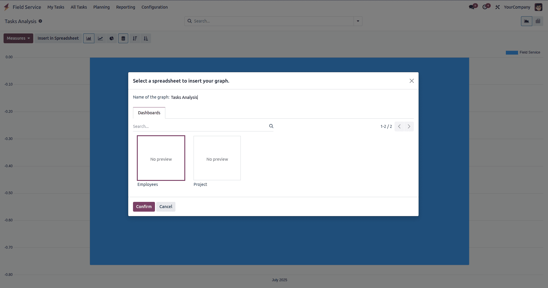Screen dimensions: 548x288
Task: Click the Field Service app title
Action: click(x=27, y=7)
